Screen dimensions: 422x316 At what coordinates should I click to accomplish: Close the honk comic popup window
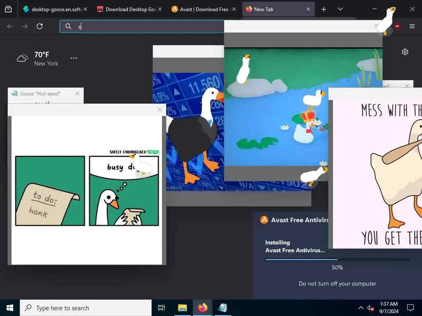point(160,109)
